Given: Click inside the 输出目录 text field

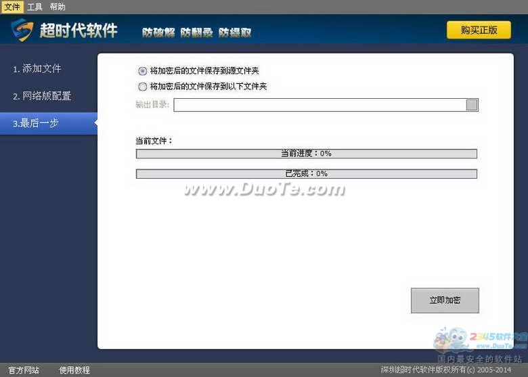Looking at the screenshot, I should (x=319, y=105).
